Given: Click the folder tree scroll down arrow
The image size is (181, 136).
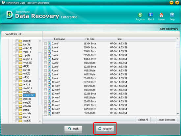Looking at the screenshot, I should coord(40,121).
